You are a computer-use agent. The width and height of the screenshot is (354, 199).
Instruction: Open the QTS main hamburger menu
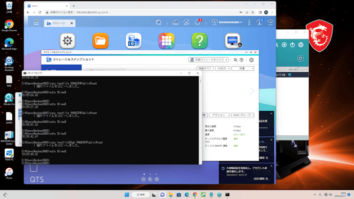click(36, 23)
